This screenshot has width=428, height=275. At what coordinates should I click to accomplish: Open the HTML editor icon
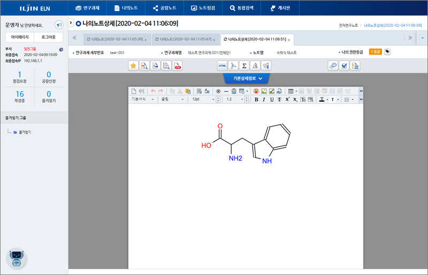[x=223, y=65]
